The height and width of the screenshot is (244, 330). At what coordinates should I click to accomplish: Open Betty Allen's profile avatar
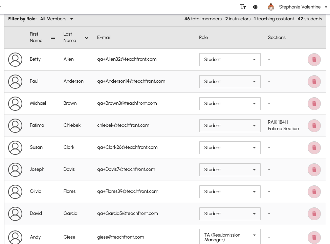tap(15, 60)
